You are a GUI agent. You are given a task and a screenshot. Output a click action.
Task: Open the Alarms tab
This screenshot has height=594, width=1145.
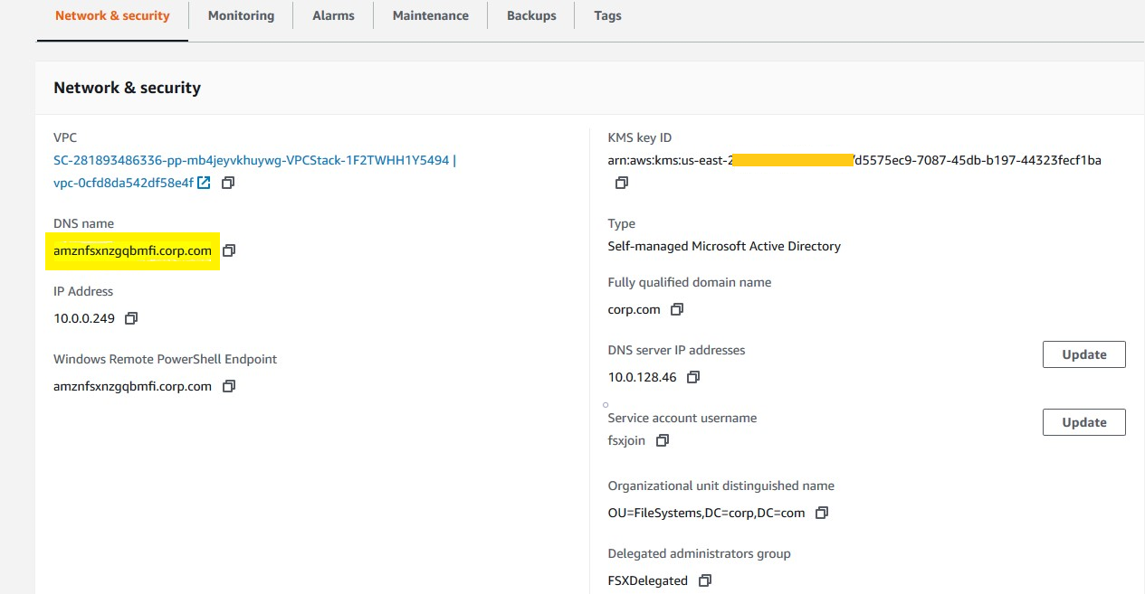(333, 15)
